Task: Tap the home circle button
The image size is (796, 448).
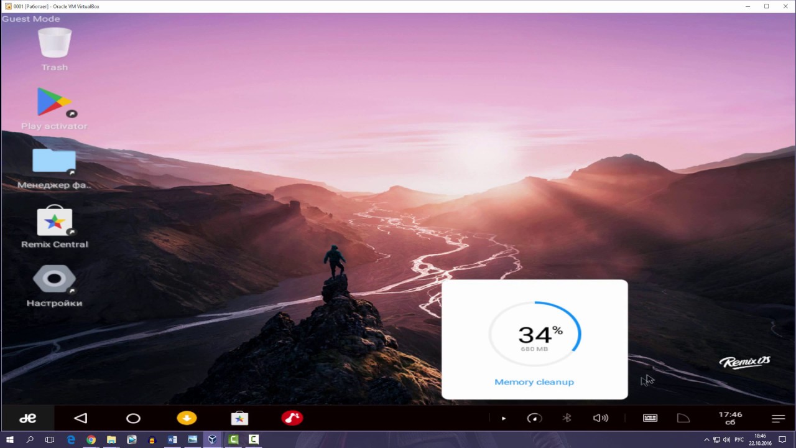Action: 133,418
